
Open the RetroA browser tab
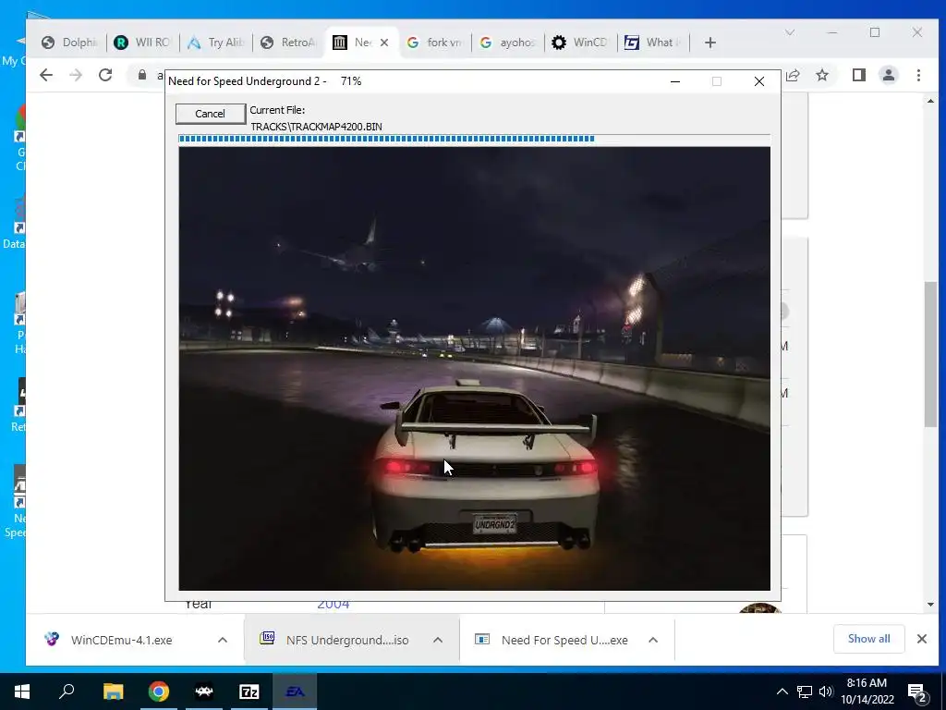289,43
